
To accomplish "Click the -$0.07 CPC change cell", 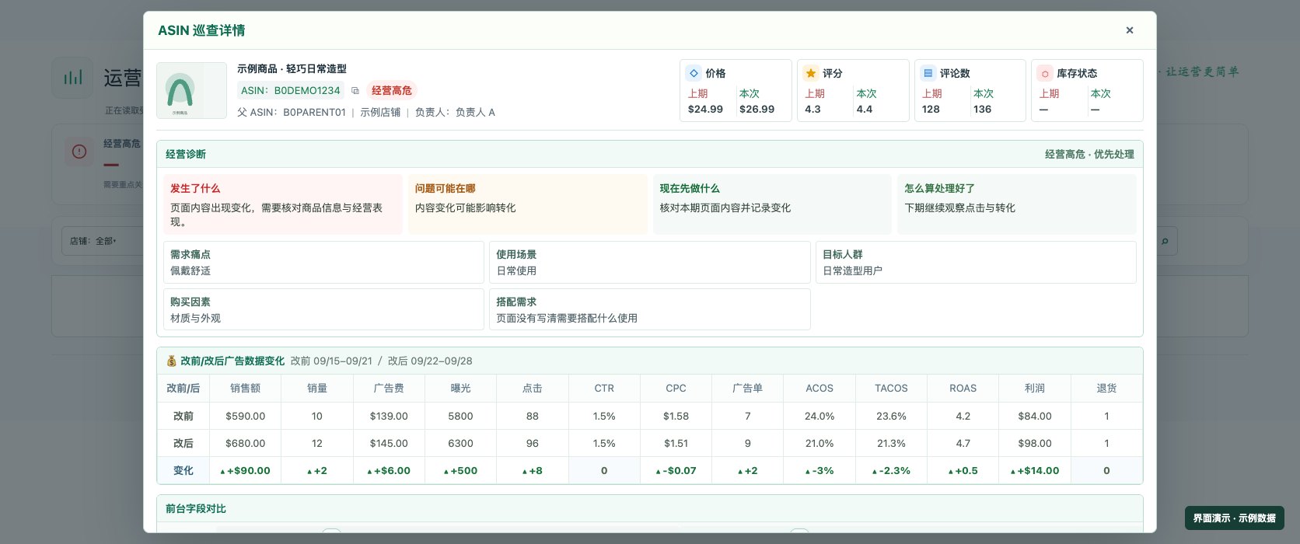I will (676, 470).
